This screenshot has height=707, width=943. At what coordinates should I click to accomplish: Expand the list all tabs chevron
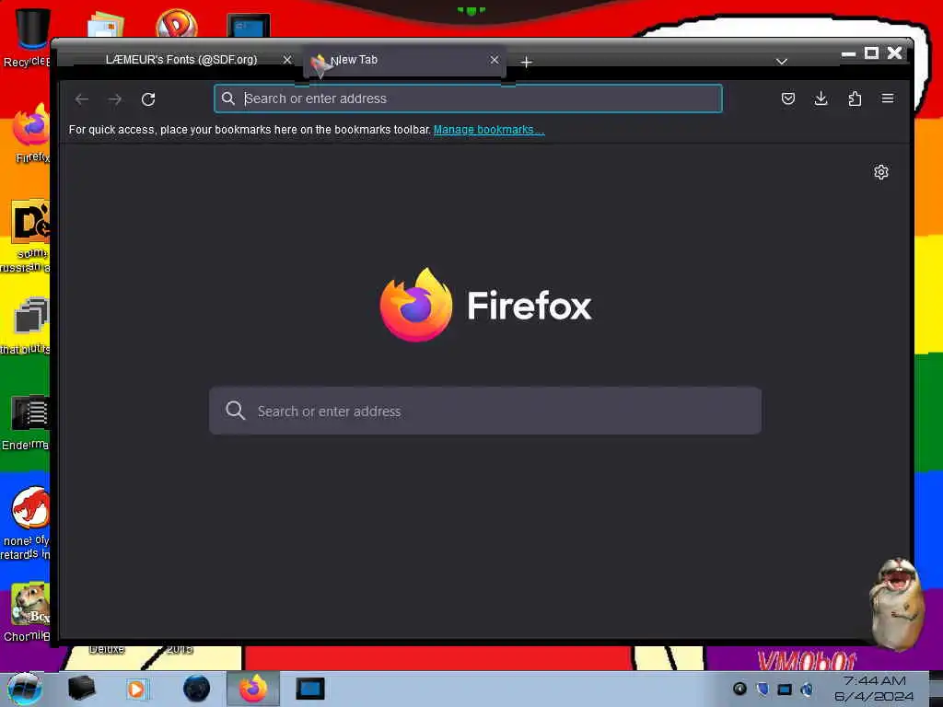781,62
